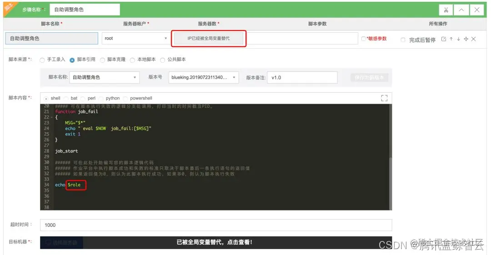Enable the 完成后暂停 checkbox
The height and width of the screenshot is (255, 491).
(x=403, y=40)
